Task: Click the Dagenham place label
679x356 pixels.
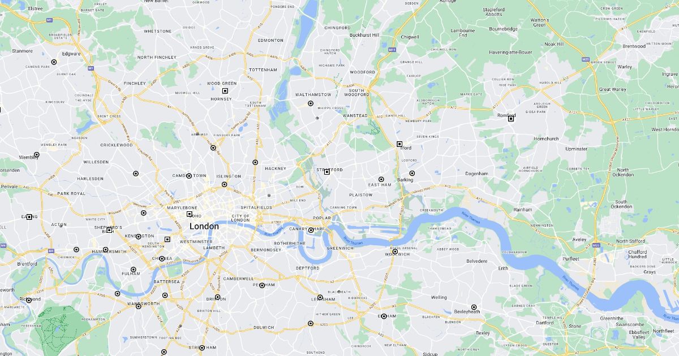Action: coord(476,173)
